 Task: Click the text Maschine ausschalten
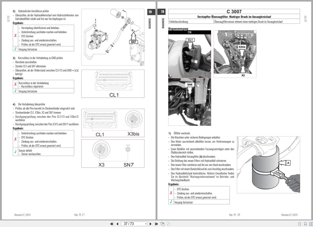point(26,62)
